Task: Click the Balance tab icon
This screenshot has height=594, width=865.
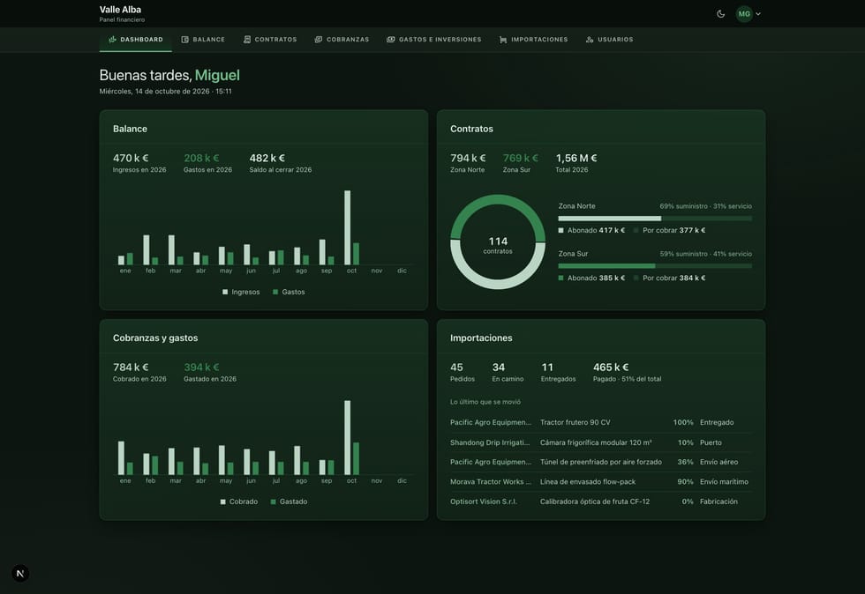Action: tap(184, 40)
